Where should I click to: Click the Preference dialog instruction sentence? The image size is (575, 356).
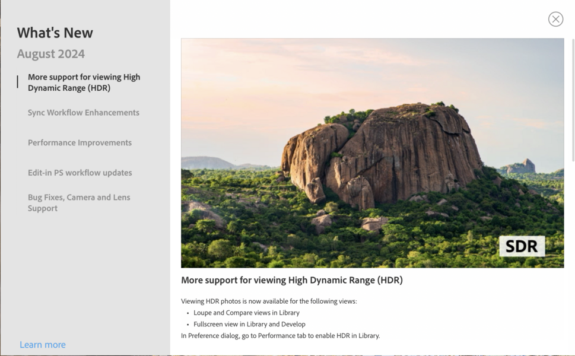coord(280,336)
